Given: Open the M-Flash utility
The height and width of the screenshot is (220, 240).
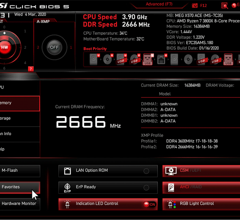Looking at the screenshot, I should pos(20,171).
